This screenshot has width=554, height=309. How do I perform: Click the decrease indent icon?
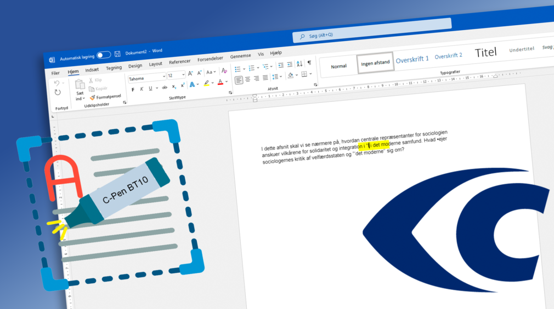(x=281, y=65)
